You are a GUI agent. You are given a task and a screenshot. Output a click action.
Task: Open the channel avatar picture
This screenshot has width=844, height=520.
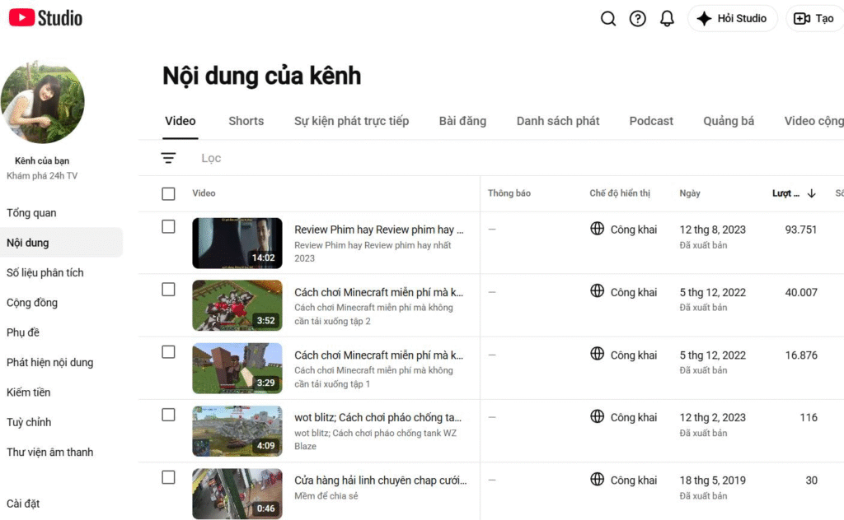coord(43,102)
